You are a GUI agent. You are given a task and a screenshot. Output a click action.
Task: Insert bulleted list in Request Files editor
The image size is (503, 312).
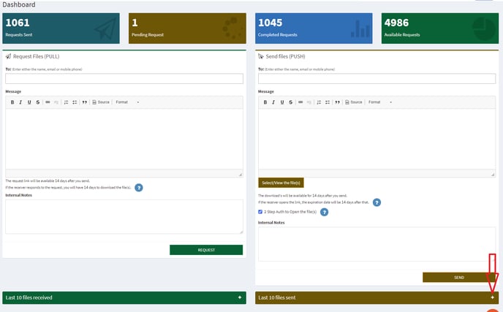(74, 102)
